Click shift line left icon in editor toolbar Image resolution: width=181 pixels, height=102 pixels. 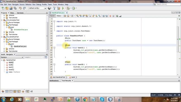[104, 16]
